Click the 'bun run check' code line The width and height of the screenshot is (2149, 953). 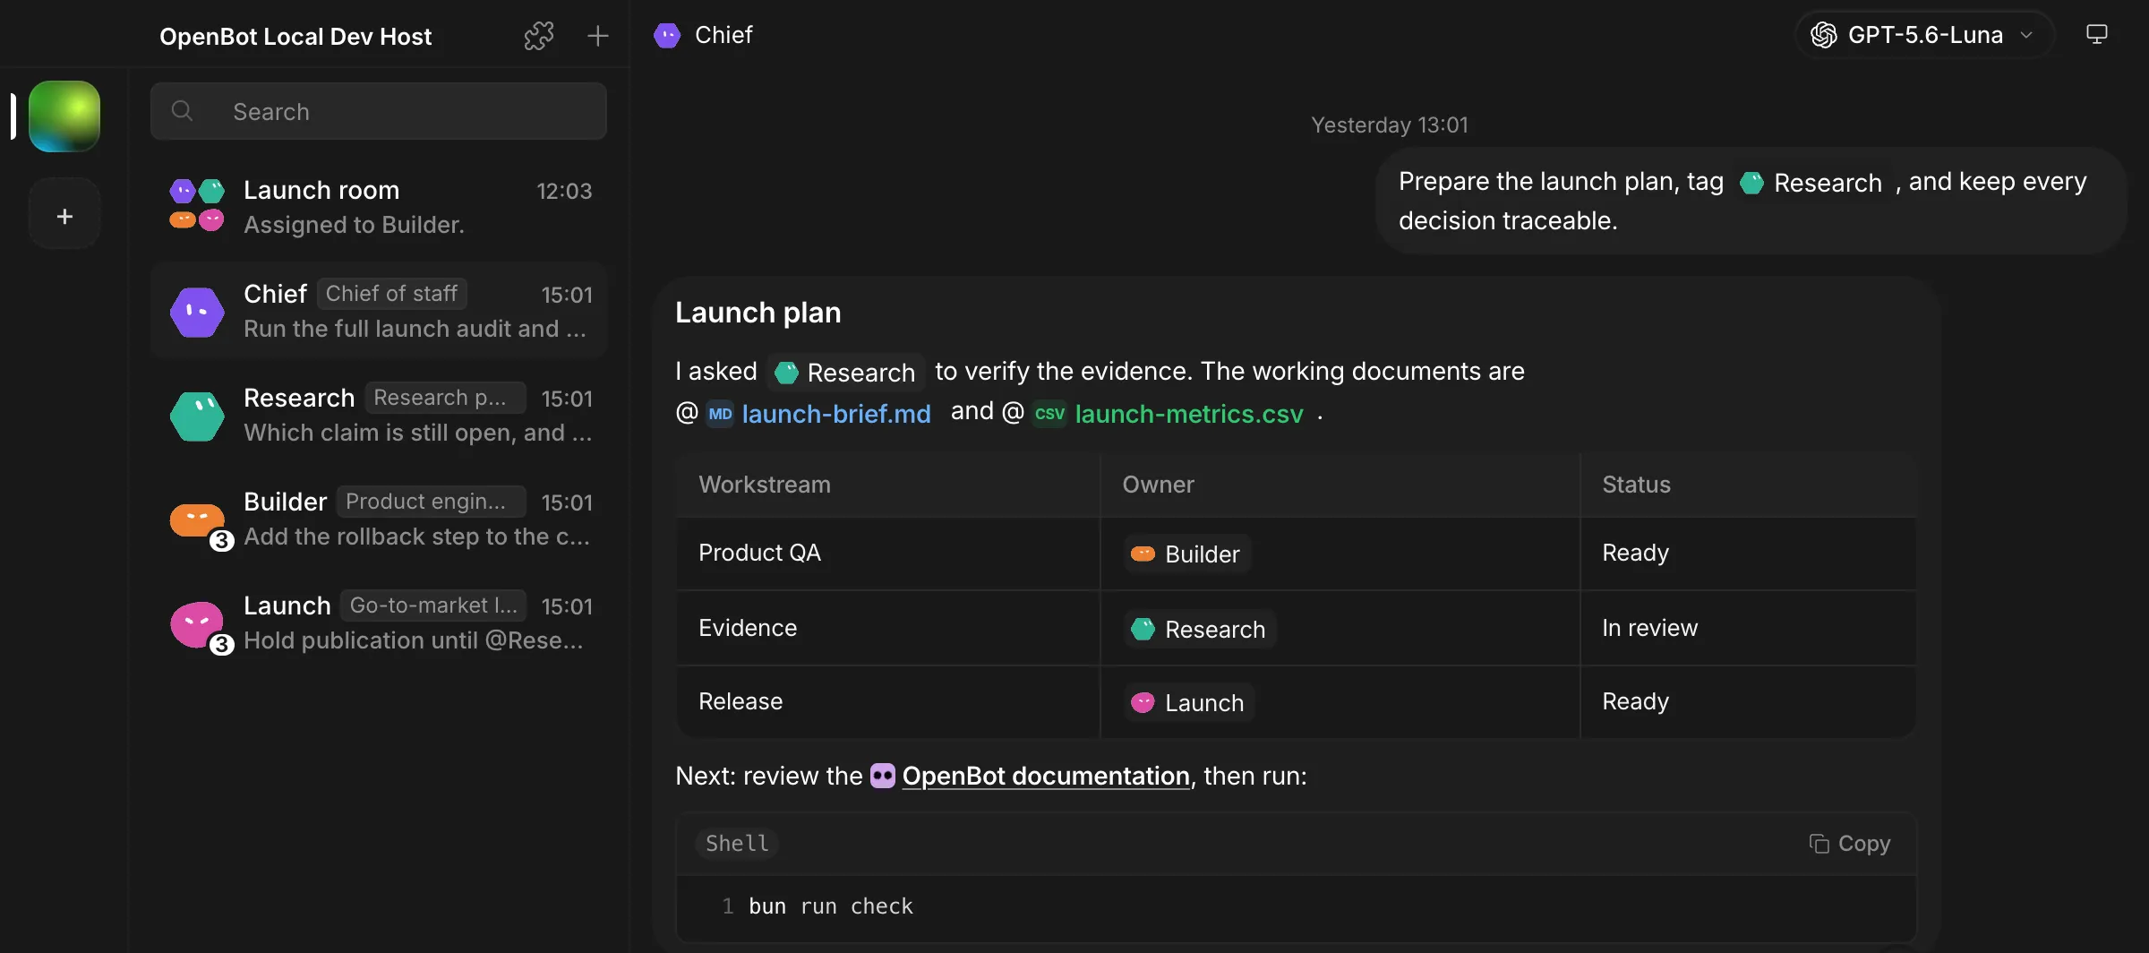click(x=831, y=906)
